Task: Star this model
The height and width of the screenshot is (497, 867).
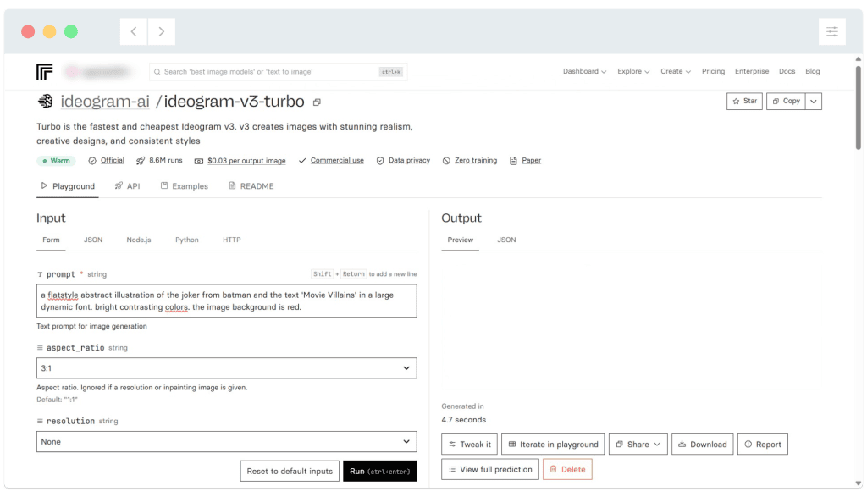Action: pos(744,101)
